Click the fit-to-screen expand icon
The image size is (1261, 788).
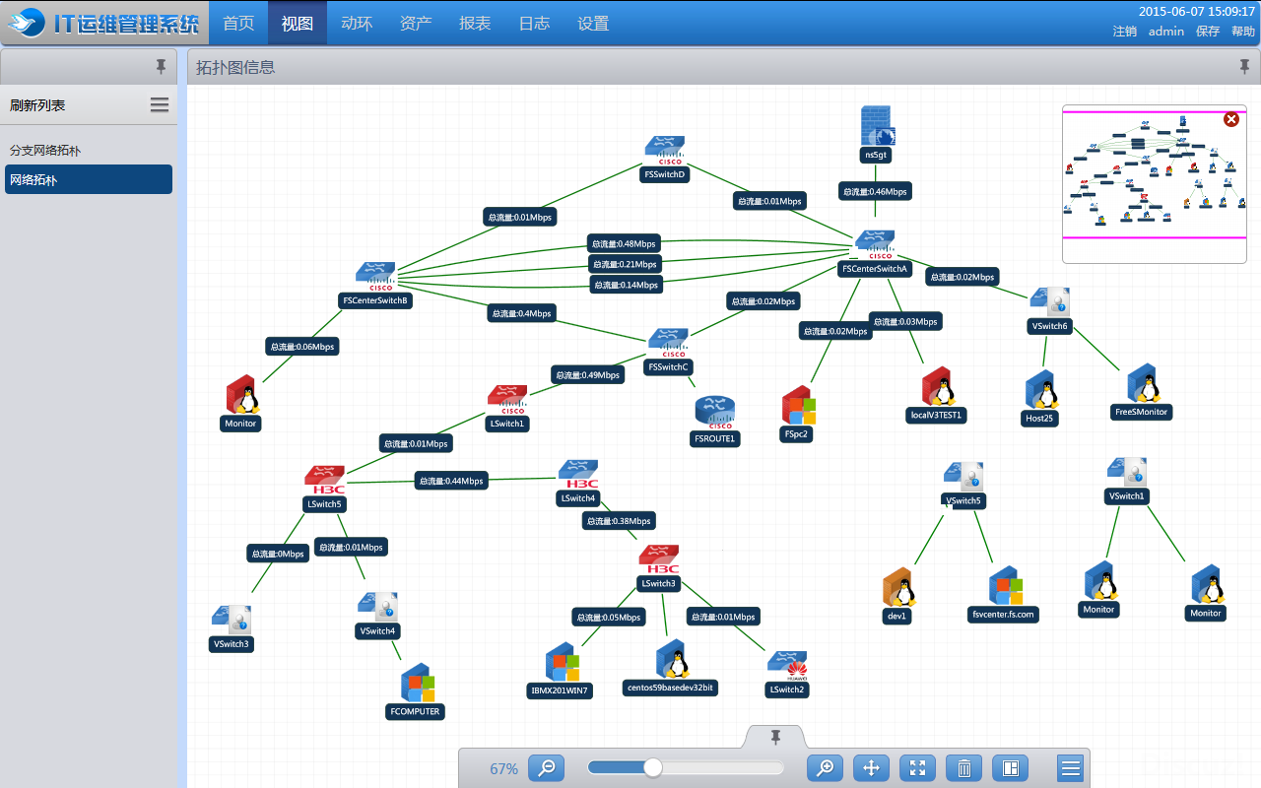[917, 767]
